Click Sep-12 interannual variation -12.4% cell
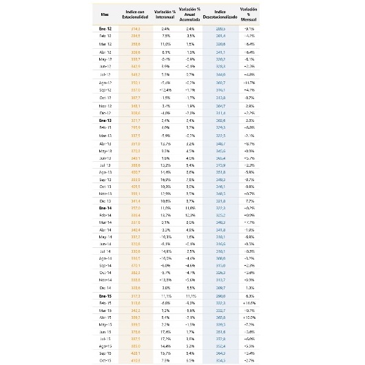 165,90
